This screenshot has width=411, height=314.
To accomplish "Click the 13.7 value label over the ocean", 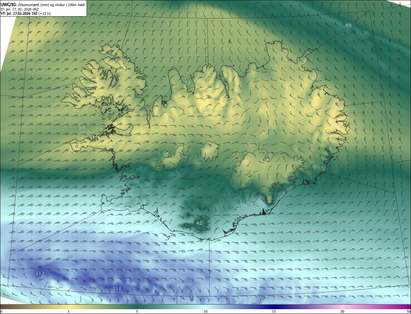I will 40,273.
